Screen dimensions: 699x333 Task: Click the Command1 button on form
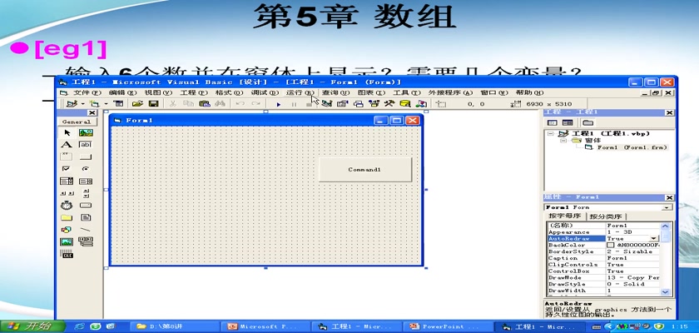pos(364,170)
